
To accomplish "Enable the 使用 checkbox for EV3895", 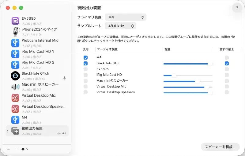I will point(85,69).
